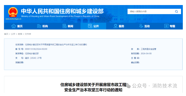Click the 专题 star icon
This screenshot has height=96, width=186.
tap(166, 26)
